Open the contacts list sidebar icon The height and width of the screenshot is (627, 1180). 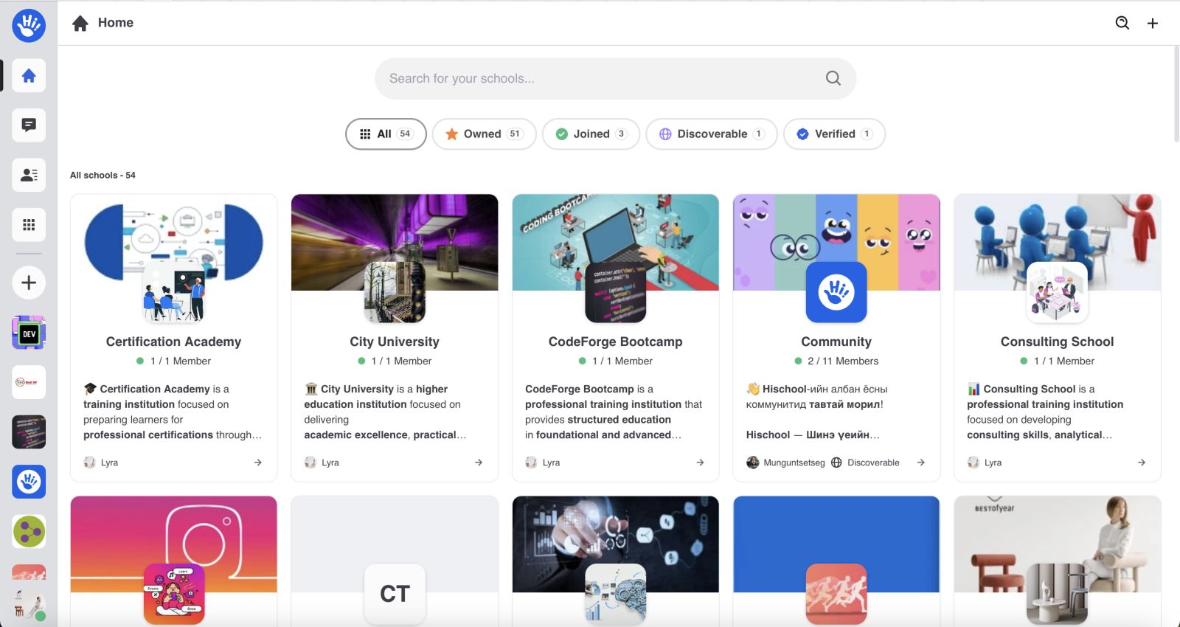pos(29,175)
